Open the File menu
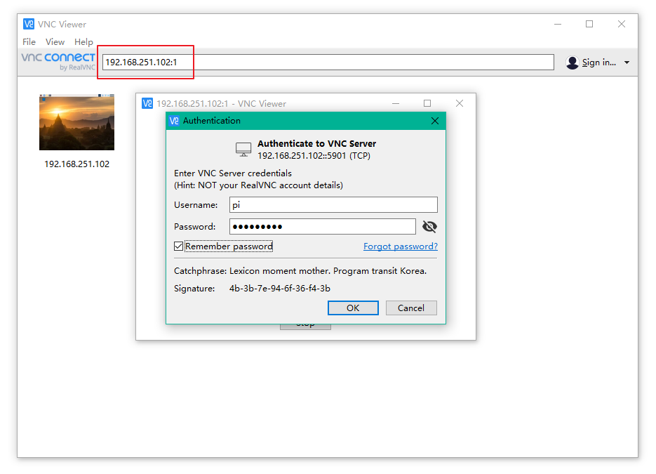Image resolution: width=656 pixels, height=474 pixels. 29,42
